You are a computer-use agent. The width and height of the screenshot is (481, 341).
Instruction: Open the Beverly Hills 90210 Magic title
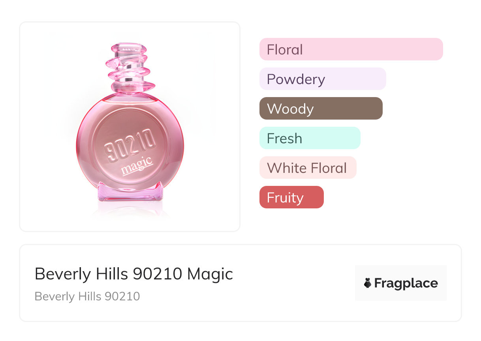[x=133, y=274]
